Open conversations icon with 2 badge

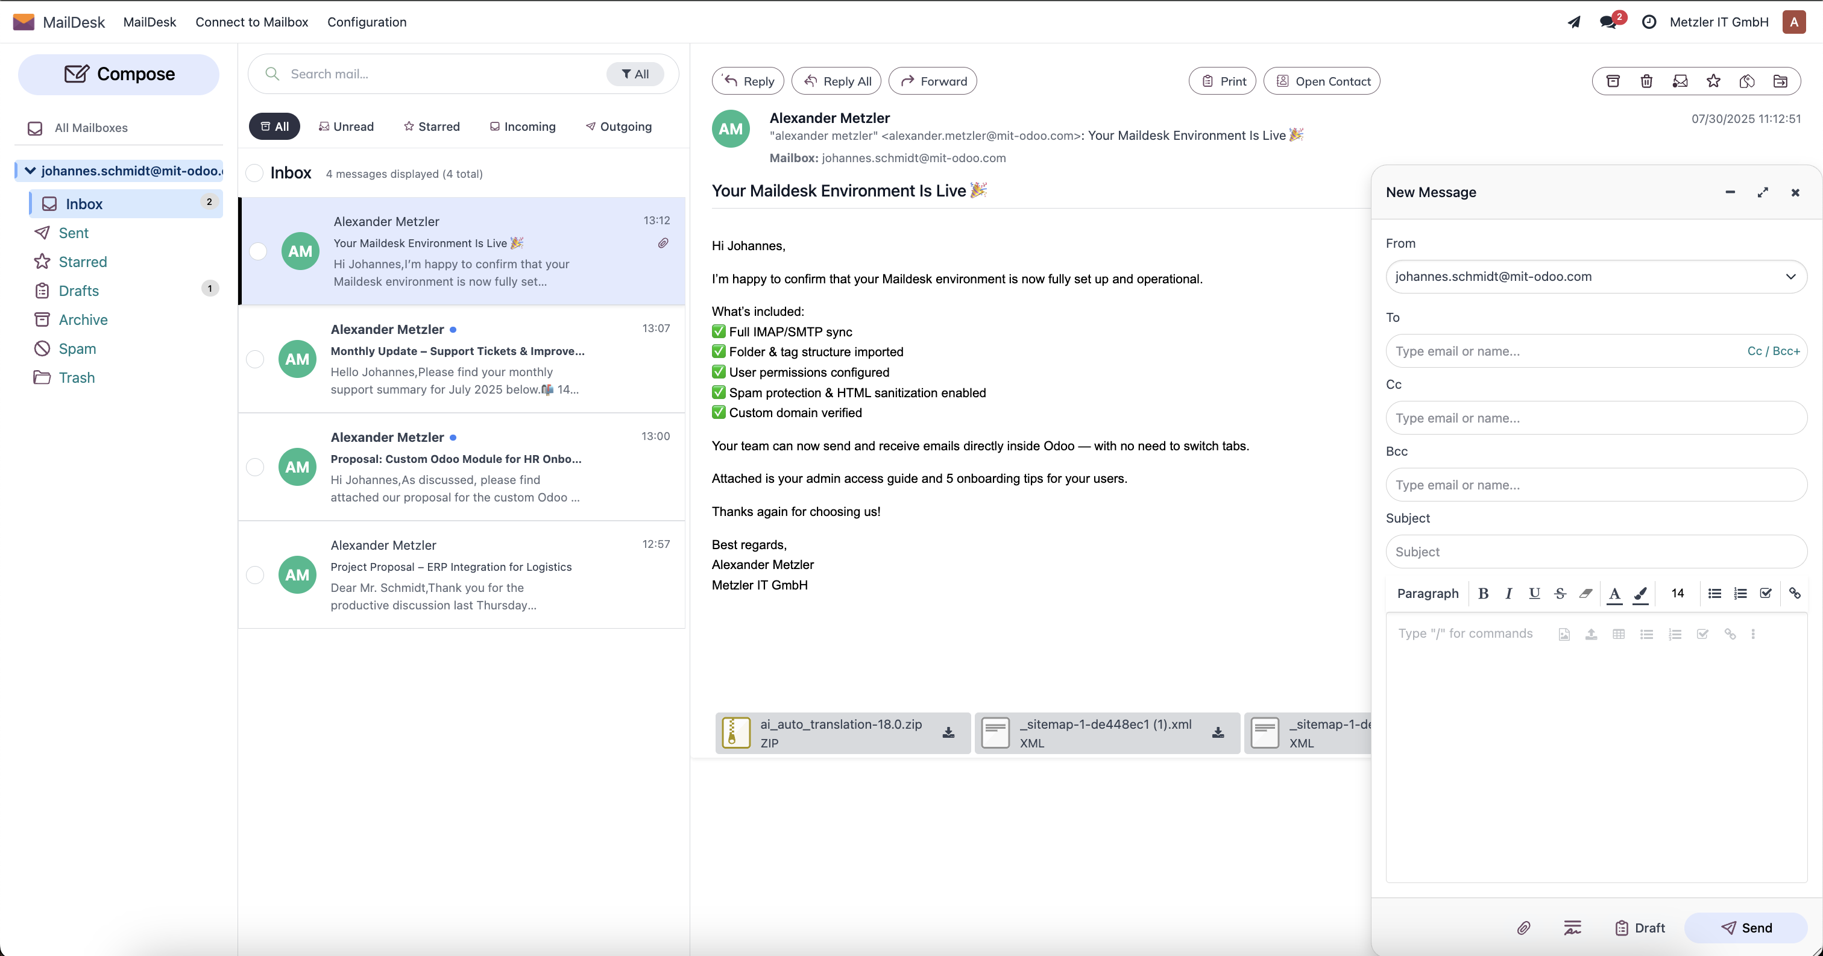coord(1609,22)
